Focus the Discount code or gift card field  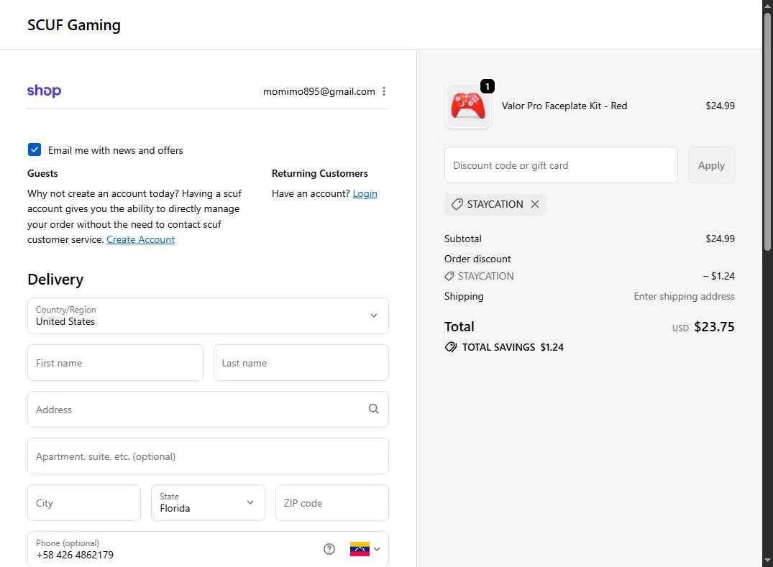click(x=561, y=165)
